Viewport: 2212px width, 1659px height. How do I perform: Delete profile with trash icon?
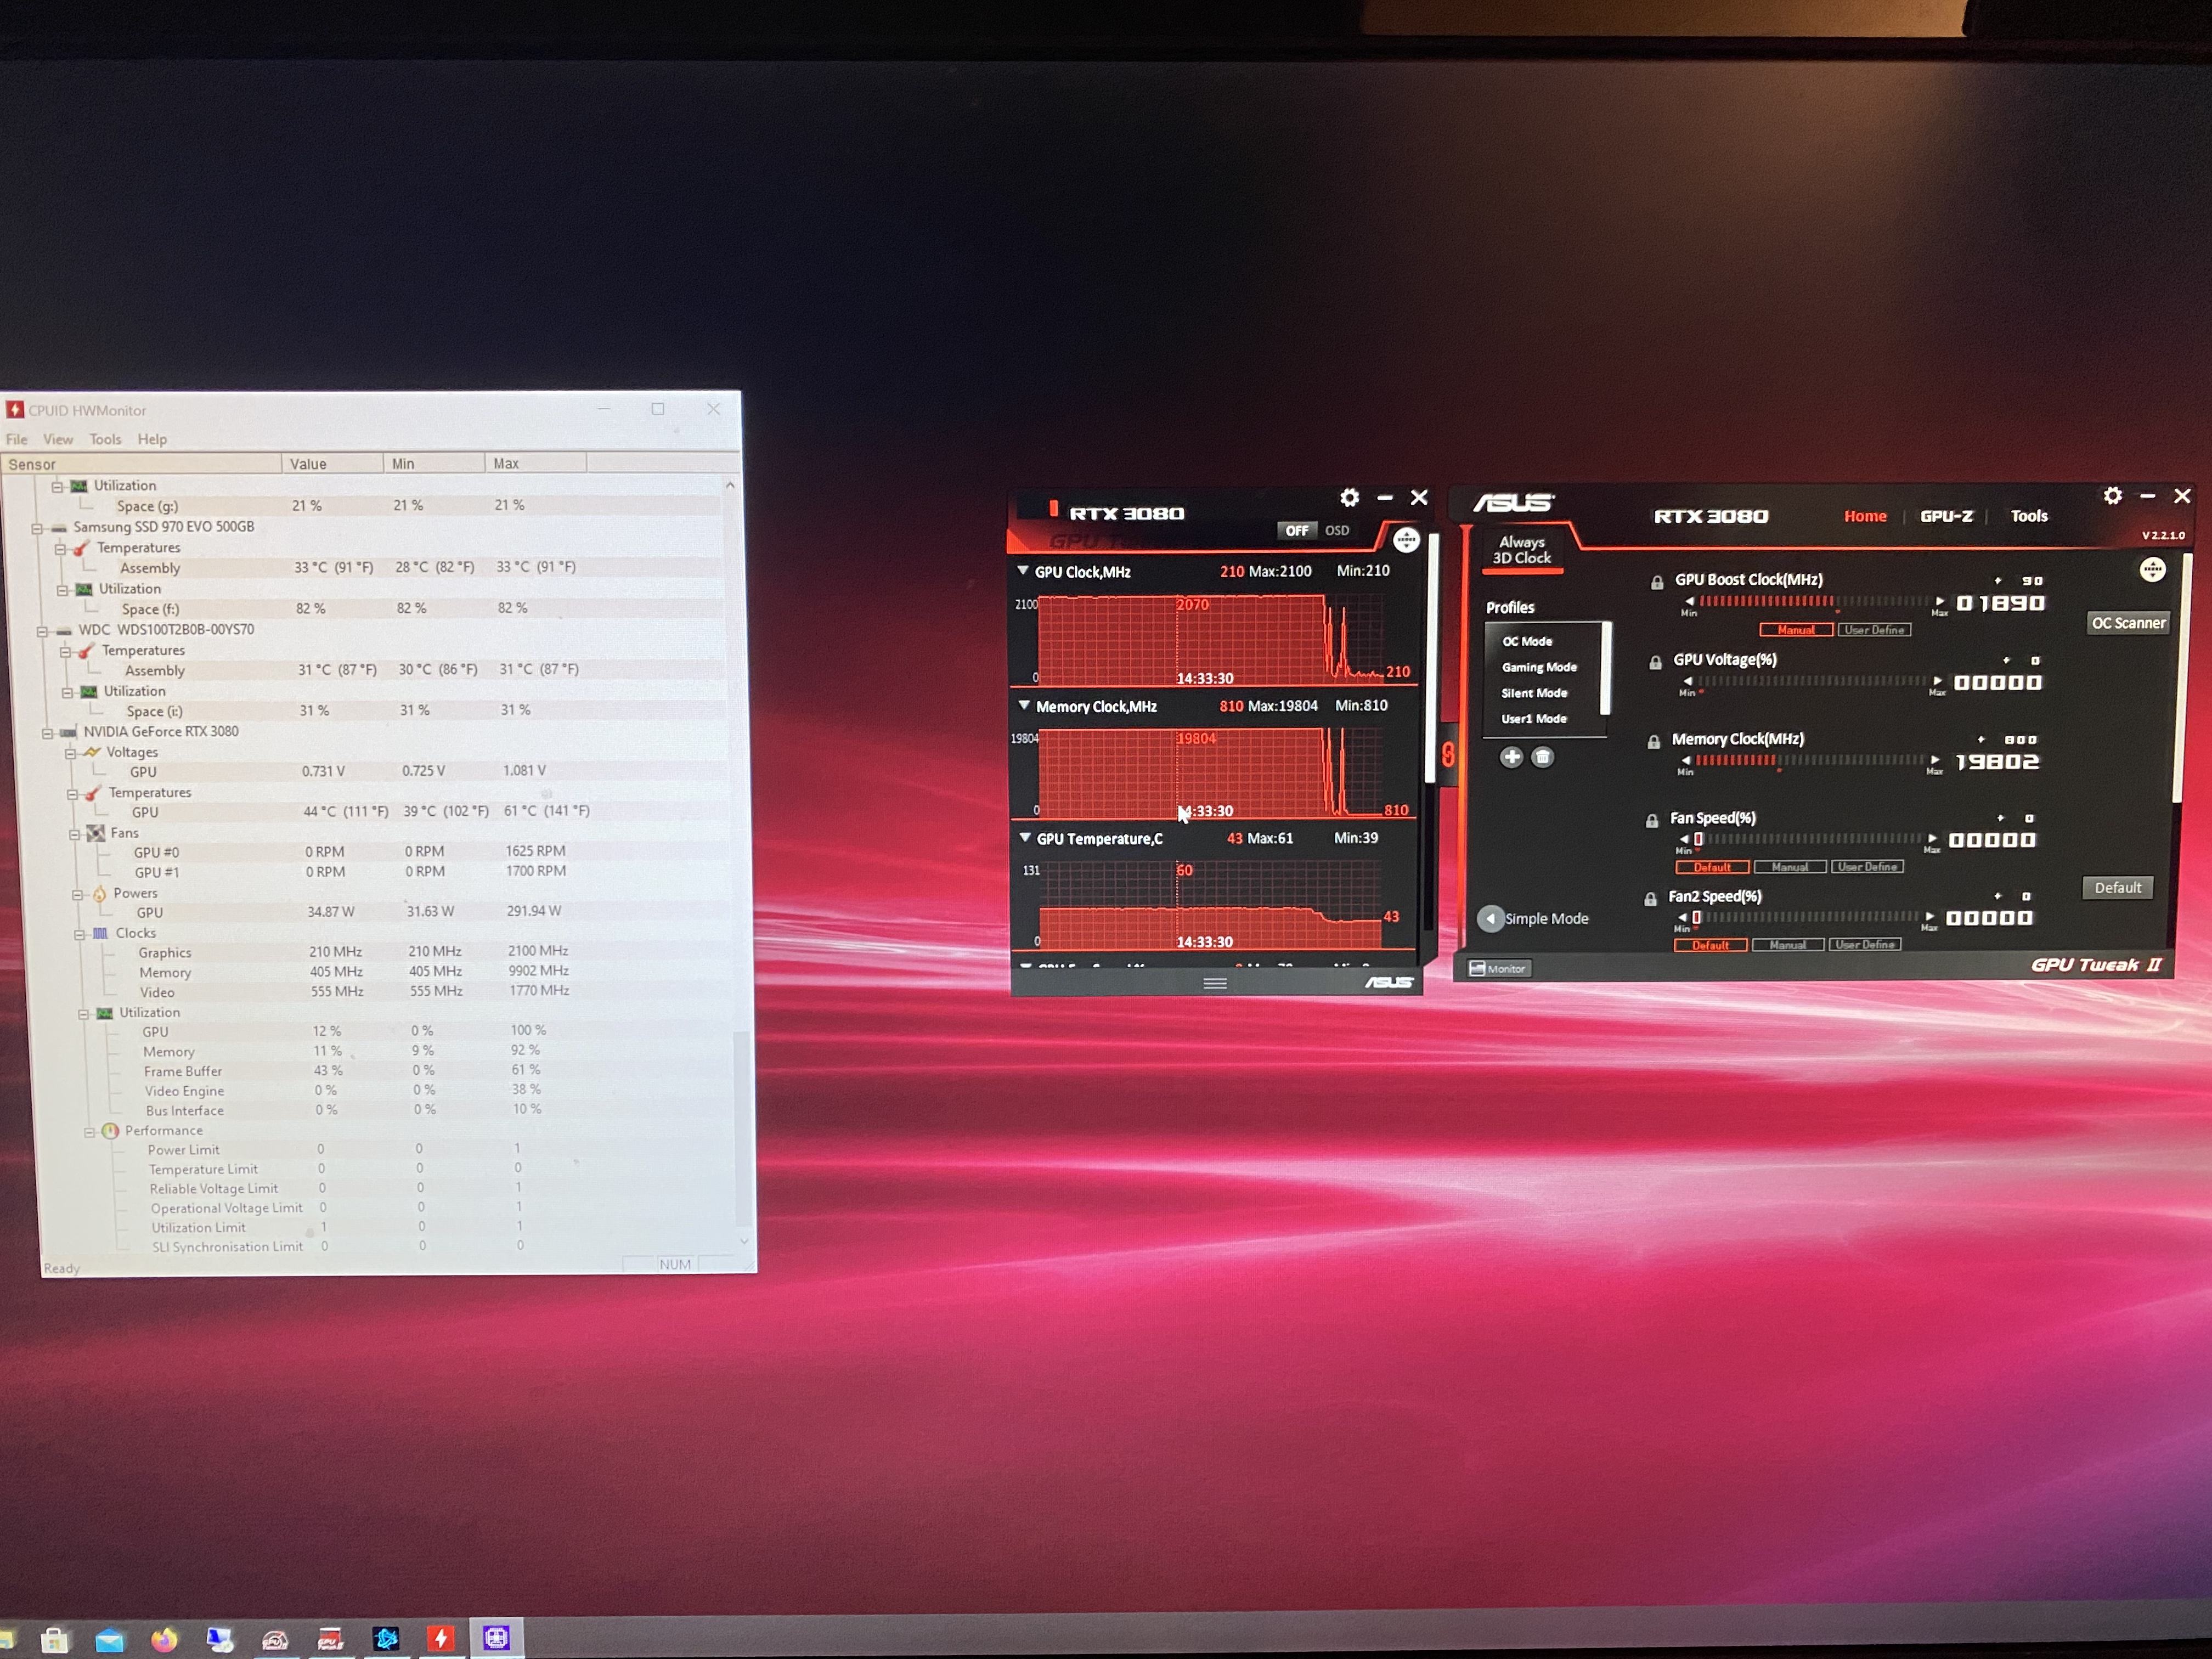pos(1543,757)
